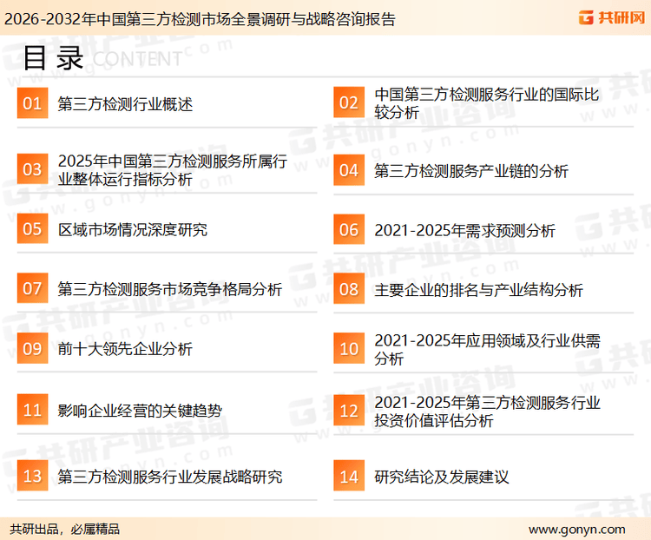Open section 区域市场情况深度研究
651x540 pixels.
click(x=133, y=230)
